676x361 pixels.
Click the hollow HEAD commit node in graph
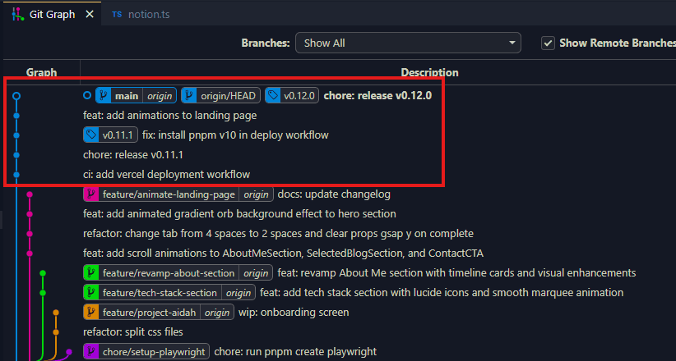coord(16,96)
